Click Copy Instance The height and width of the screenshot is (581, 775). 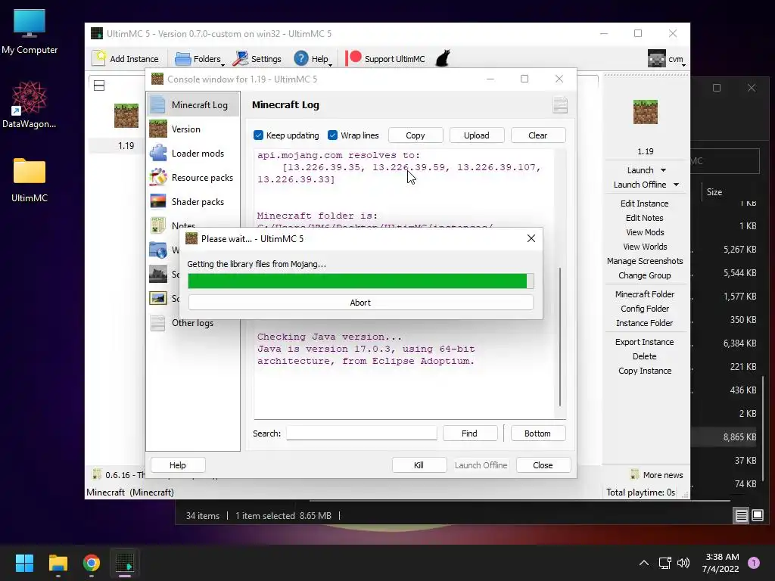[x=645, y=370]
